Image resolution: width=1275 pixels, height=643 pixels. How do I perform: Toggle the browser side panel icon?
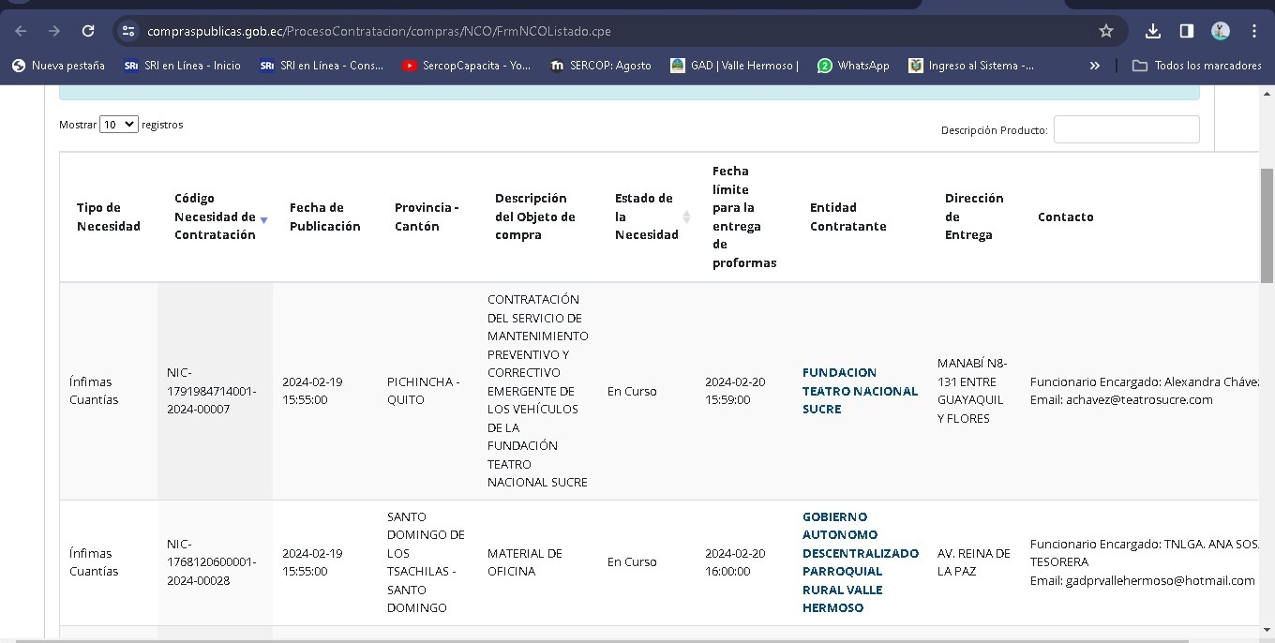click(1186, 31)
